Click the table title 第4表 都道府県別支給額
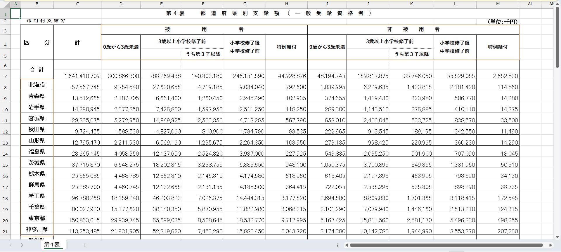Image resolution: width=561 pixels, height=252 pixels. [x=268, y=13]
